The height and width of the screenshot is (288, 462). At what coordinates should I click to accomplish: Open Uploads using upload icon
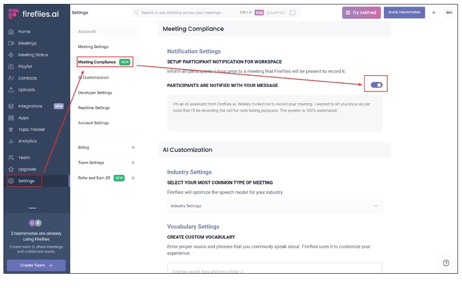coord(11,90)
